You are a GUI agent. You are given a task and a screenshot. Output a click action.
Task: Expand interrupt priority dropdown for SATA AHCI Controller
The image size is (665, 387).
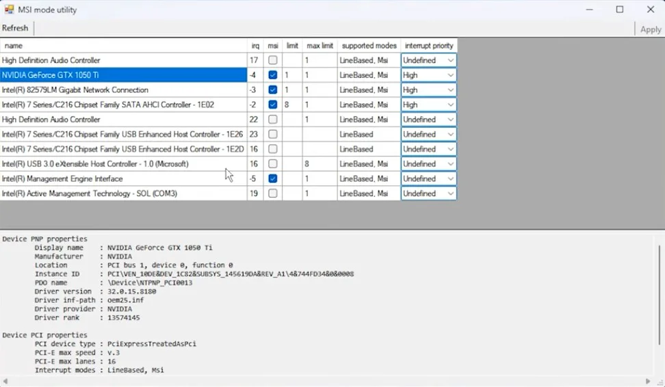click(x=450, y=105)
